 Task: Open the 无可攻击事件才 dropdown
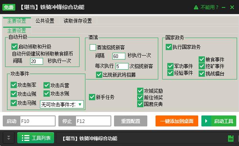(62, 105)
